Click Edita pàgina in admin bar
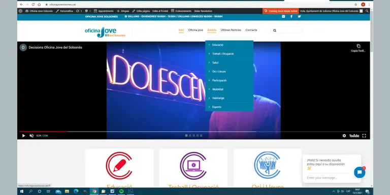Viewport: 390px width, 195px height. [141, 11]
